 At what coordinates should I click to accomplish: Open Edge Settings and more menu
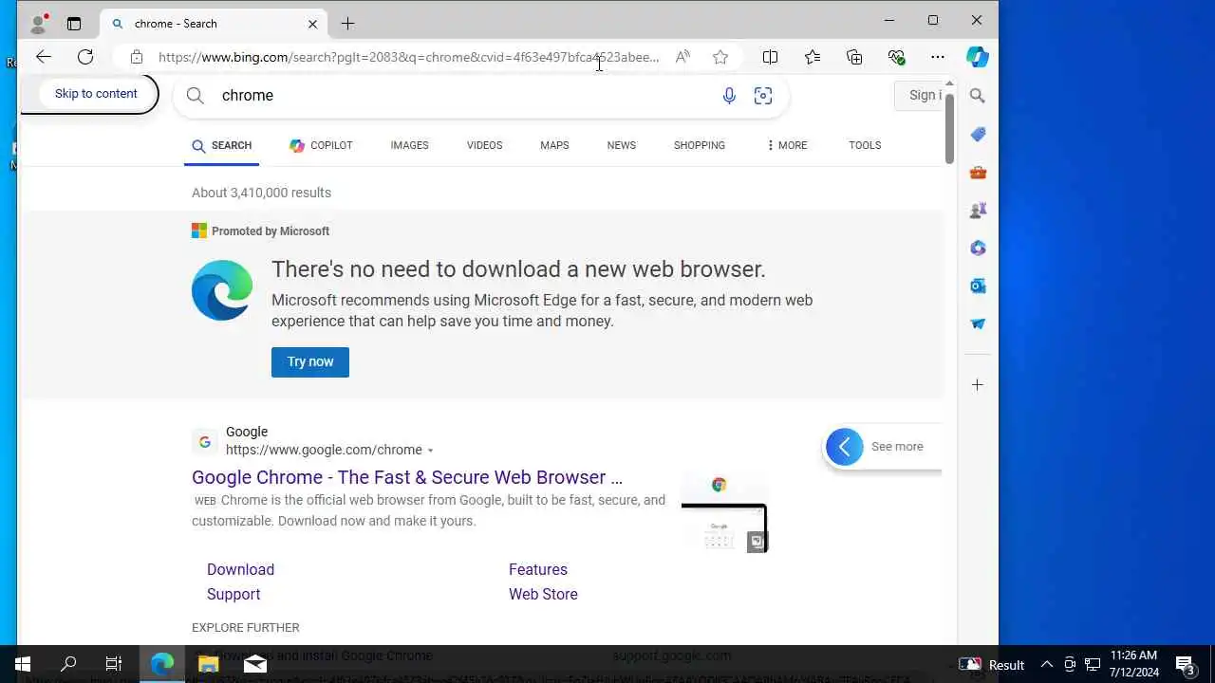(x=938, y=57)
